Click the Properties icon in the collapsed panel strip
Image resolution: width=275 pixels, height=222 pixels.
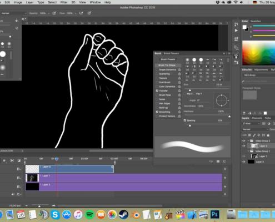pos(236,39)
